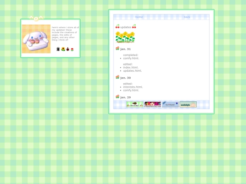Click the black stag beetle pixel icon
The width and height of the screenshot is (246, 184).
[x=58, y=49]
